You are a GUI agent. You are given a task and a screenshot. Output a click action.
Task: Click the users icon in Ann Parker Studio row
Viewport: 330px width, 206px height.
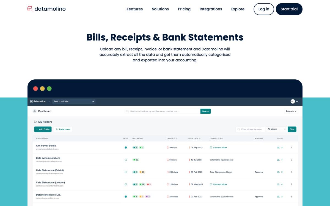(x=278, y=147)
